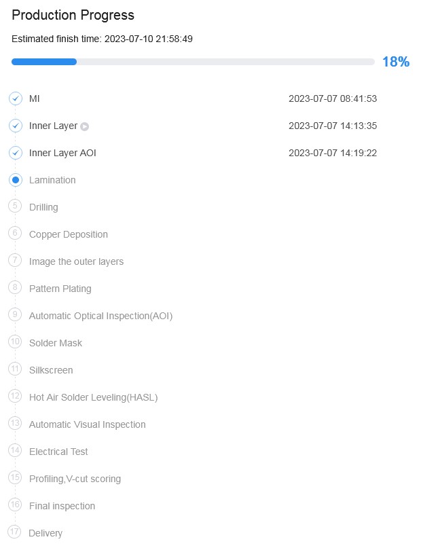
Task: Click step 6 Copper Deposition circle icon
Action: [x=16, y=233]
